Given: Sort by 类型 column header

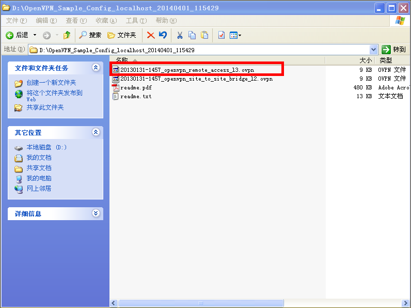Looking at the screenshot, I should click(x=392, y=60).
